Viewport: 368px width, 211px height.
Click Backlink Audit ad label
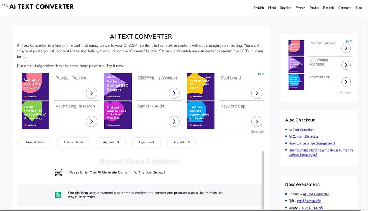pos(151,106)
